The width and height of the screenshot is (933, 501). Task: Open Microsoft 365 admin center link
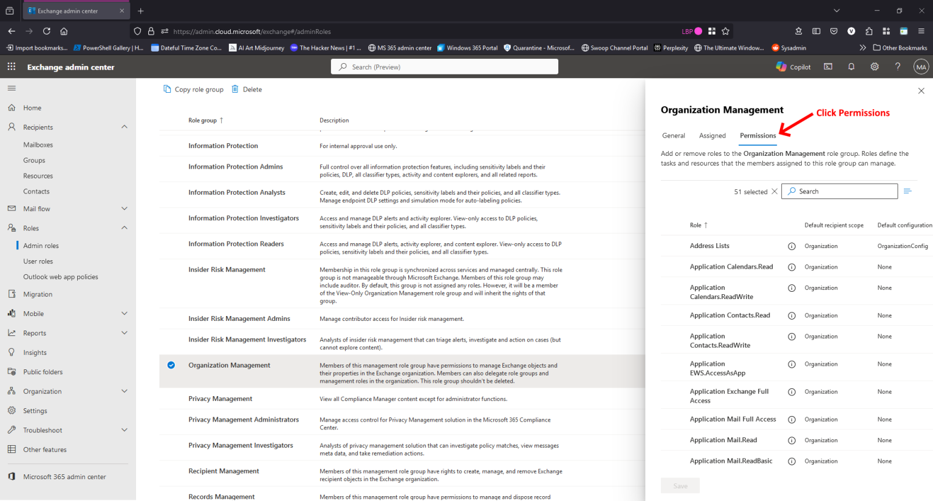pos(64,477)
